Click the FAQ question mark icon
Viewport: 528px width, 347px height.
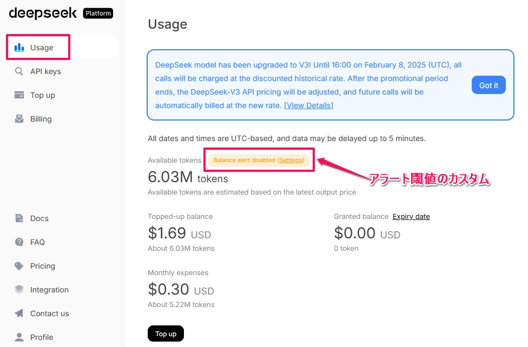pos(19,242)
